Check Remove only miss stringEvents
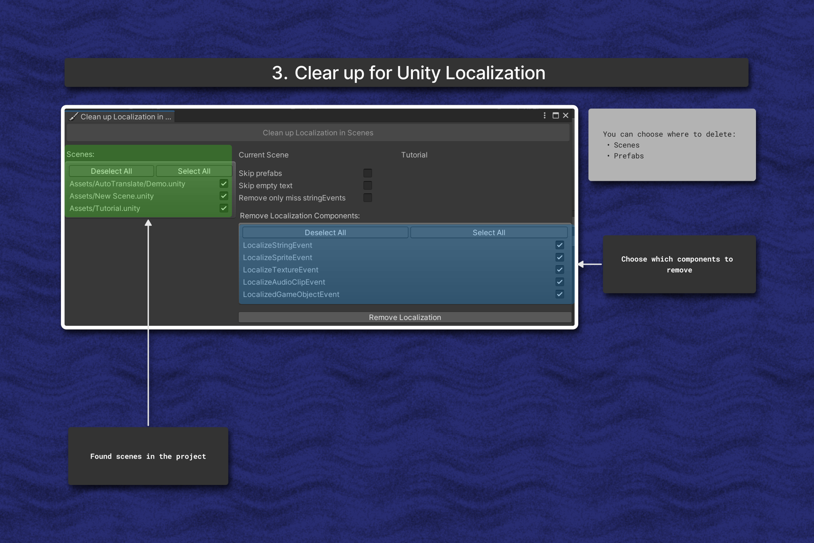Image resolution: width=814 pixels, height=543 pixels. [x=367, y=198]
